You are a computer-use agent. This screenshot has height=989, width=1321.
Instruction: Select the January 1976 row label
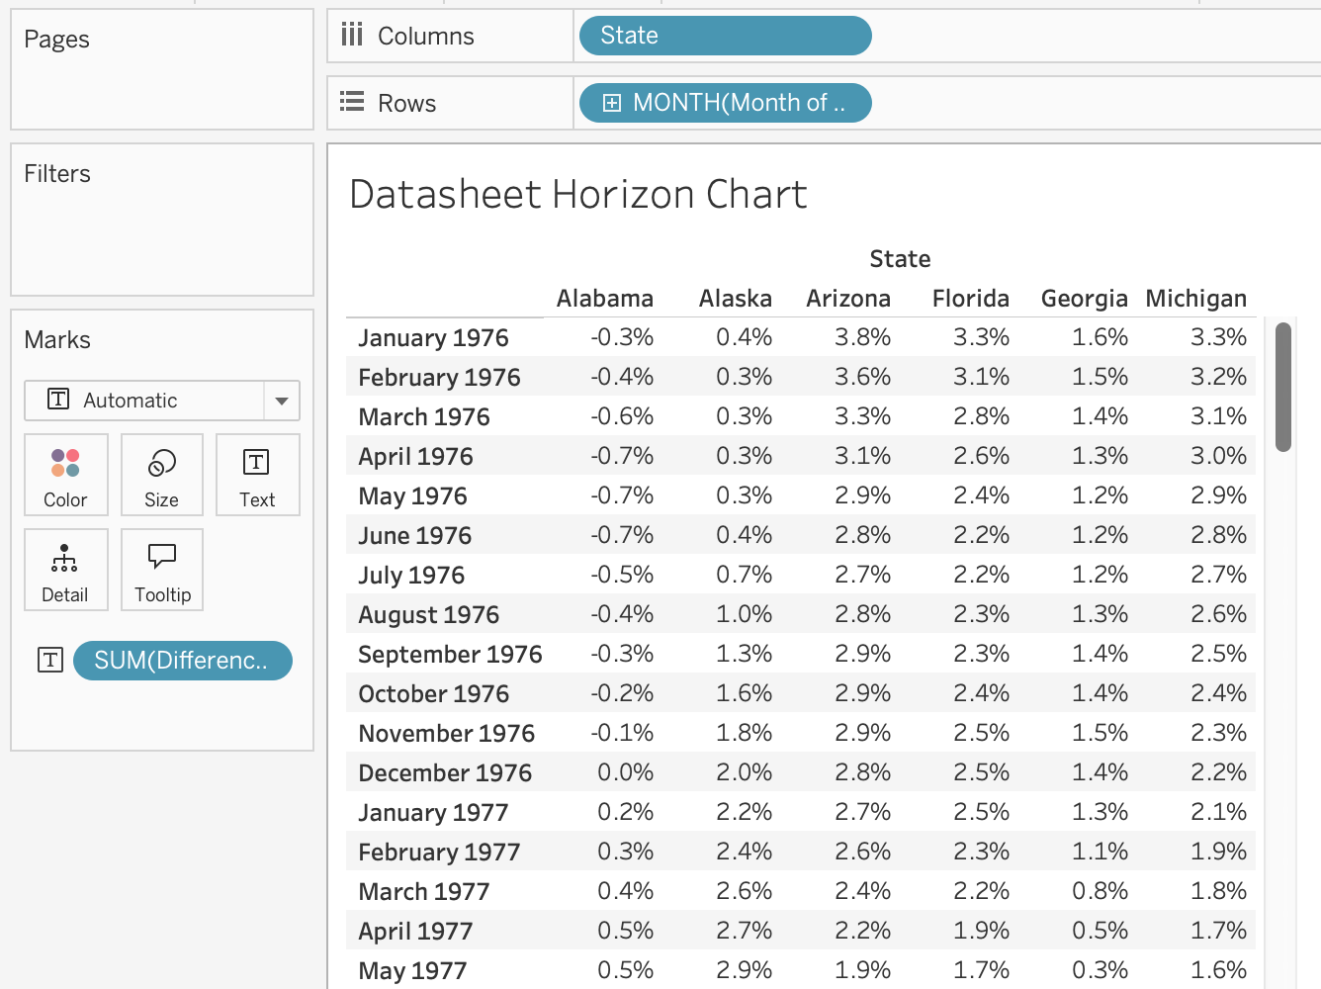click(x=433, y=338)
